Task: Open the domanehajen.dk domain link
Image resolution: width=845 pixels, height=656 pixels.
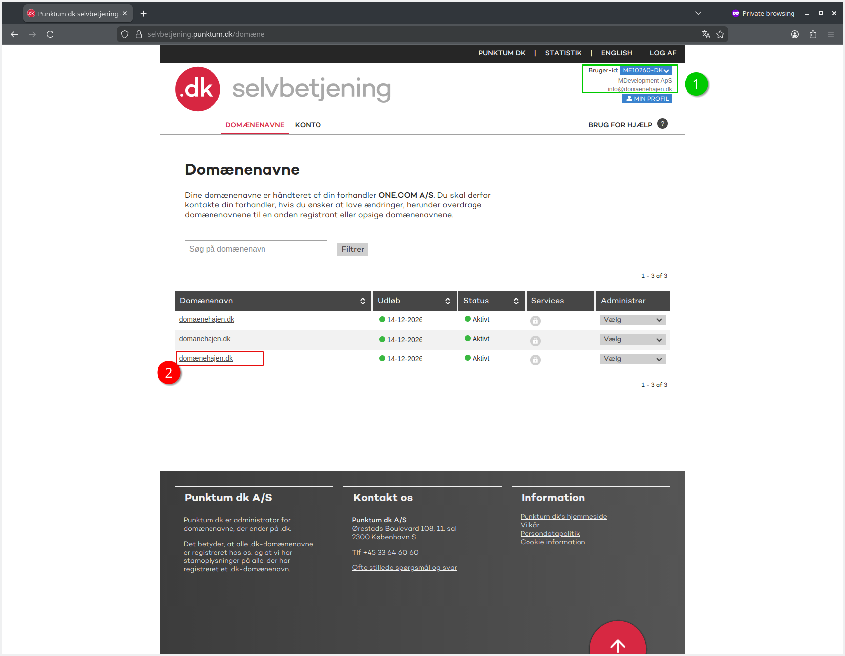Action: 205,339
